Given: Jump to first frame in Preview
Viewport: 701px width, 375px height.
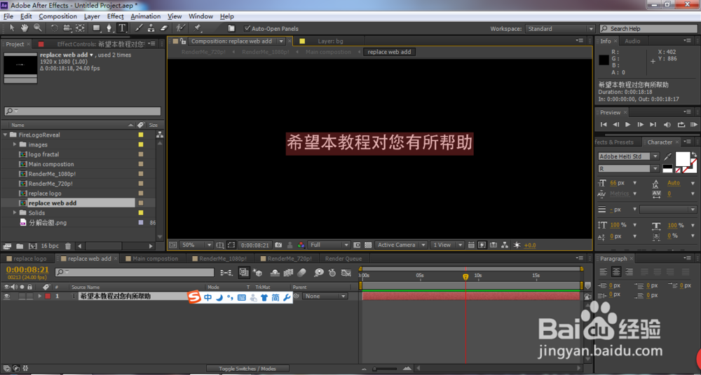Looking at the screenshot, I should click(x=604, y=125).
